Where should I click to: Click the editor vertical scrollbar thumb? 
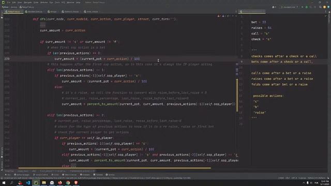click(x=237, y=95)
